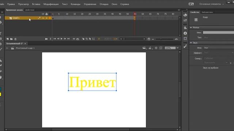Switch to the Свойства tab
Image resolution: width=234 pixels, height=131 pixels.
[x=195, y=12]
